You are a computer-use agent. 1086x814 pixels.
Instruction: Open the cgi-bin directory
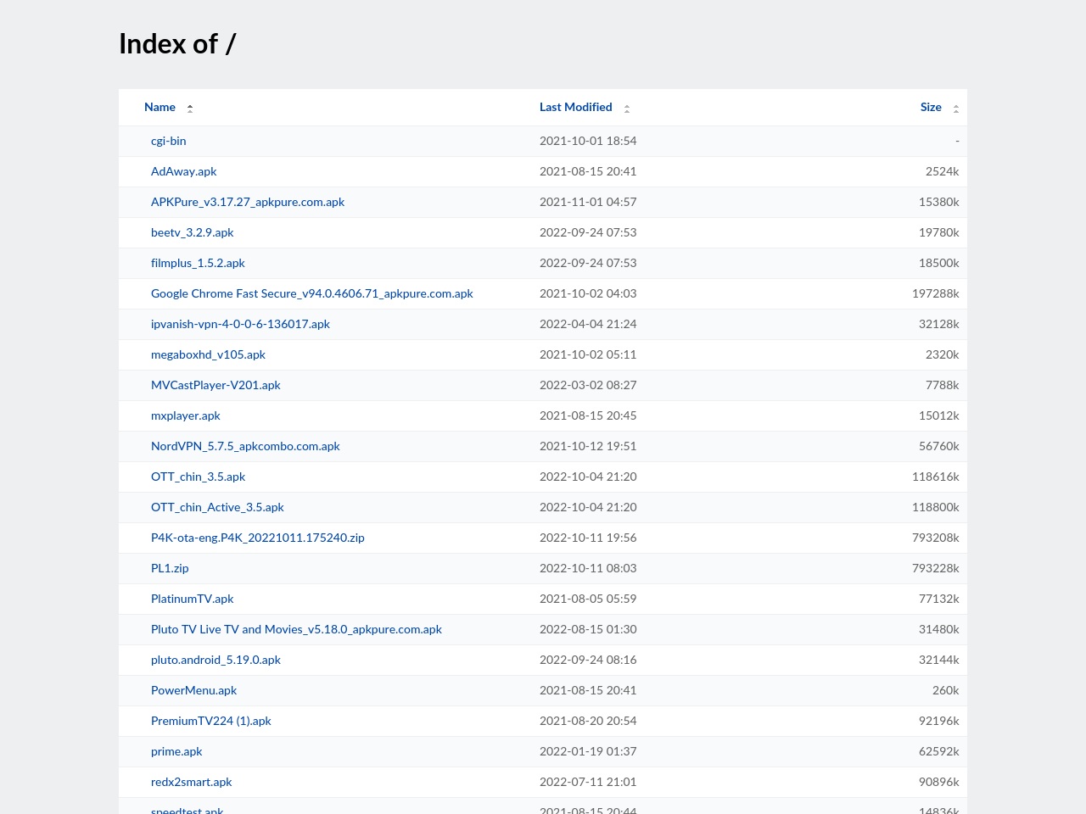(168, 141)
